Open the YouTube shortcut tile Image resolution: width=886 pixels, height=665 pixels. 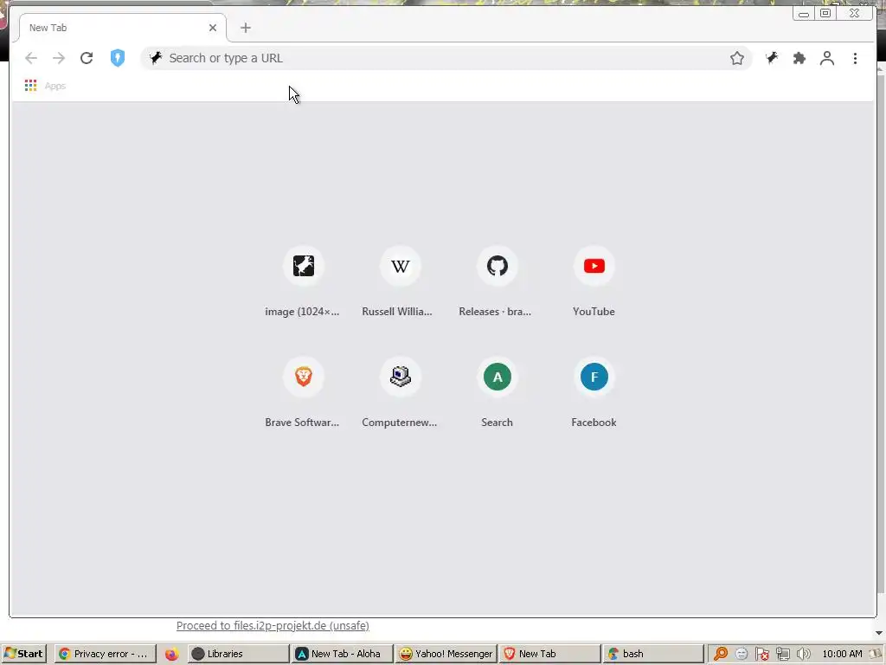pyautogui.click(x=594, y=281)
